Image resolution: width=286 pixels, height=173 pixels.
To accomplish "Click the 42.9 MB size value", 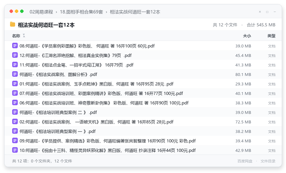I will click(x=243, y=151).
